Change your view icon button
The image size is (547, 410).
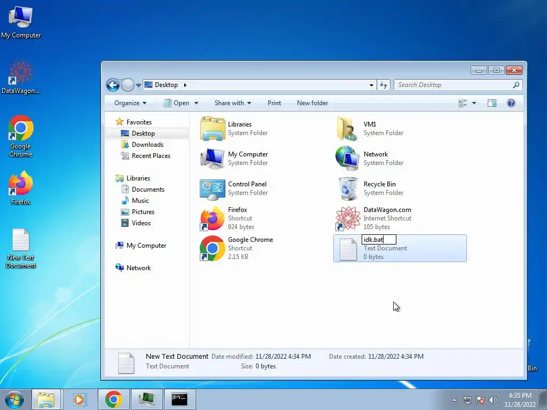coord(463,103)
